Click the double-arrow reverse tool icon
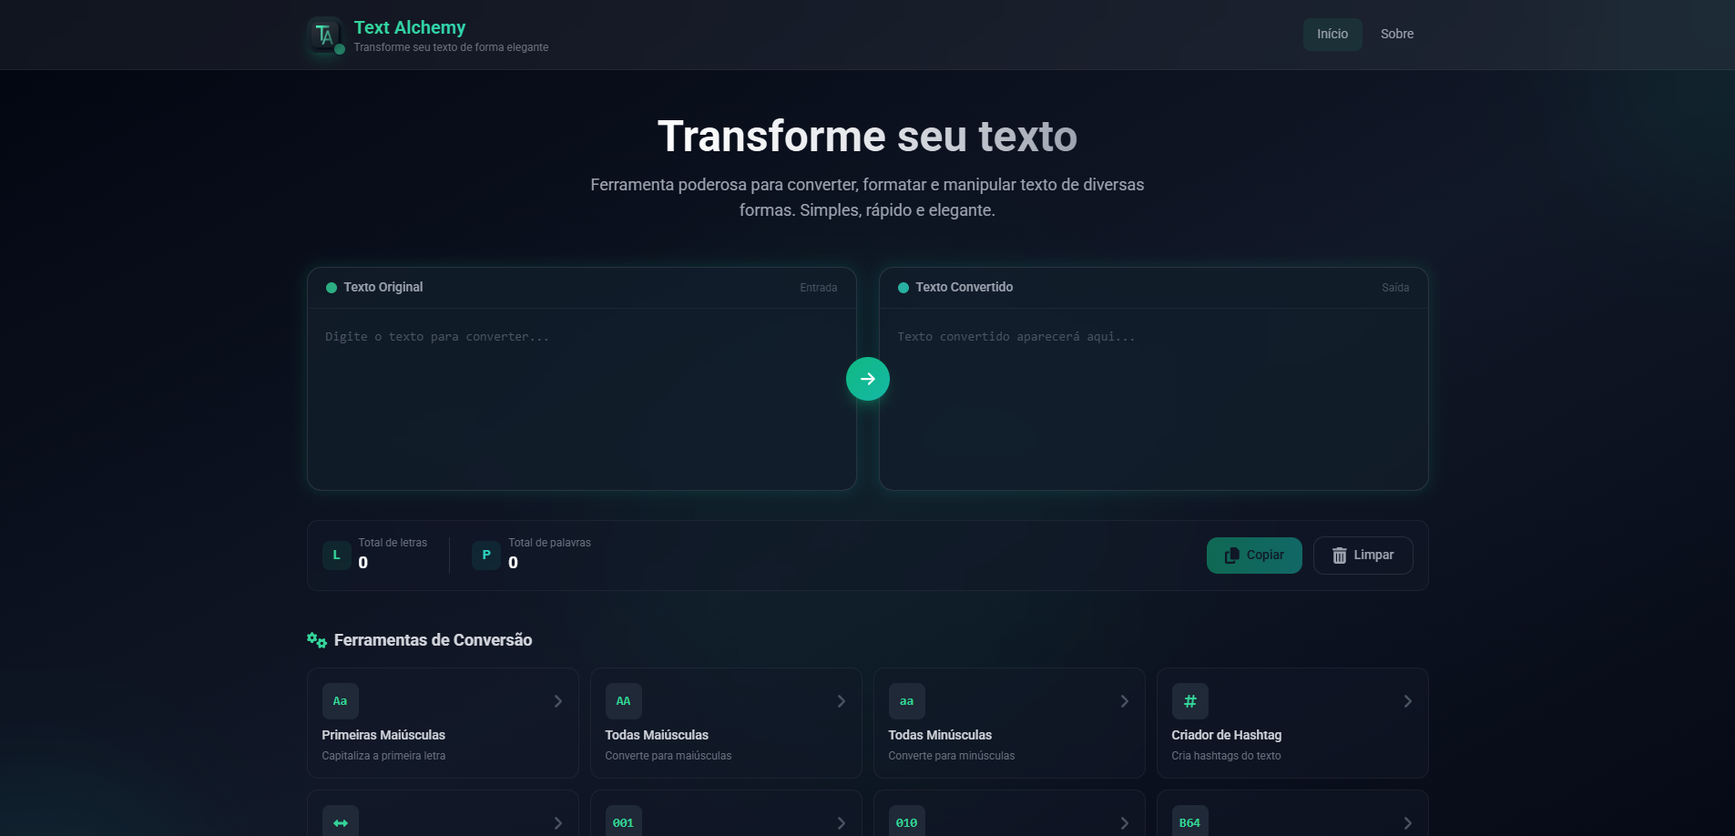This screenshot has height=836, width=1735. tap(340, 822)
